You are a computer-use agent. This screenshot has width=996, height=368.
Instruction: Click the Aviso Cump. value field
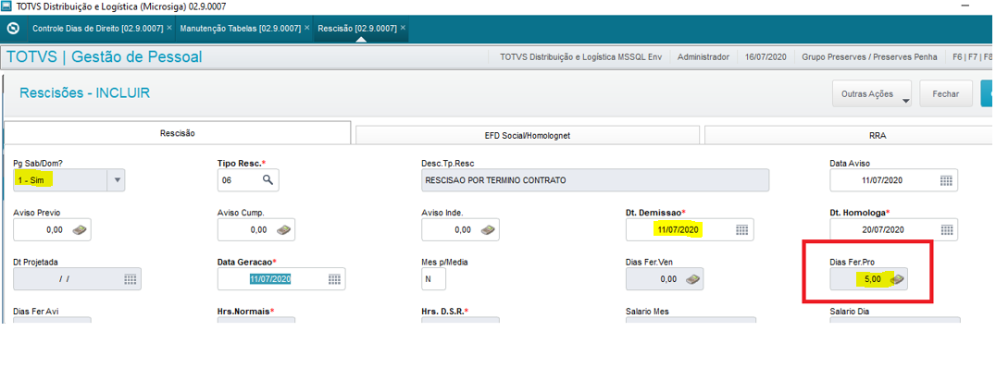(256, 229)
